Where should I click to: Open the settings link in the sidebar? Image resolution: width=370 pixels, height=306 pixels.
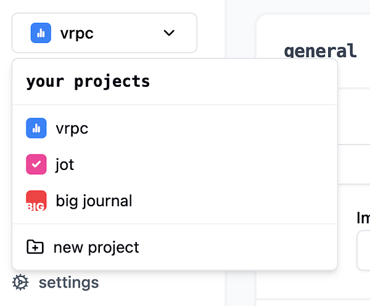click(x=68, y=283)
